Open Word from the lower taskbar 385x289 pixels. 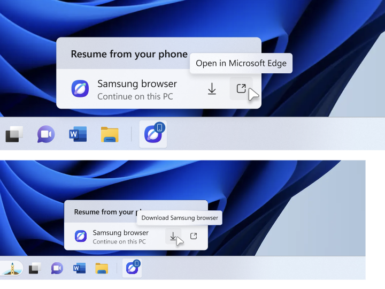pyautogui.click(x=80, y=268)
